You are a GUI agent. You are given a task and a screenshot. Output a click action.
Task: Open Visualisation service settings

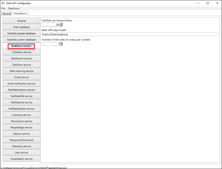(21, 159)
